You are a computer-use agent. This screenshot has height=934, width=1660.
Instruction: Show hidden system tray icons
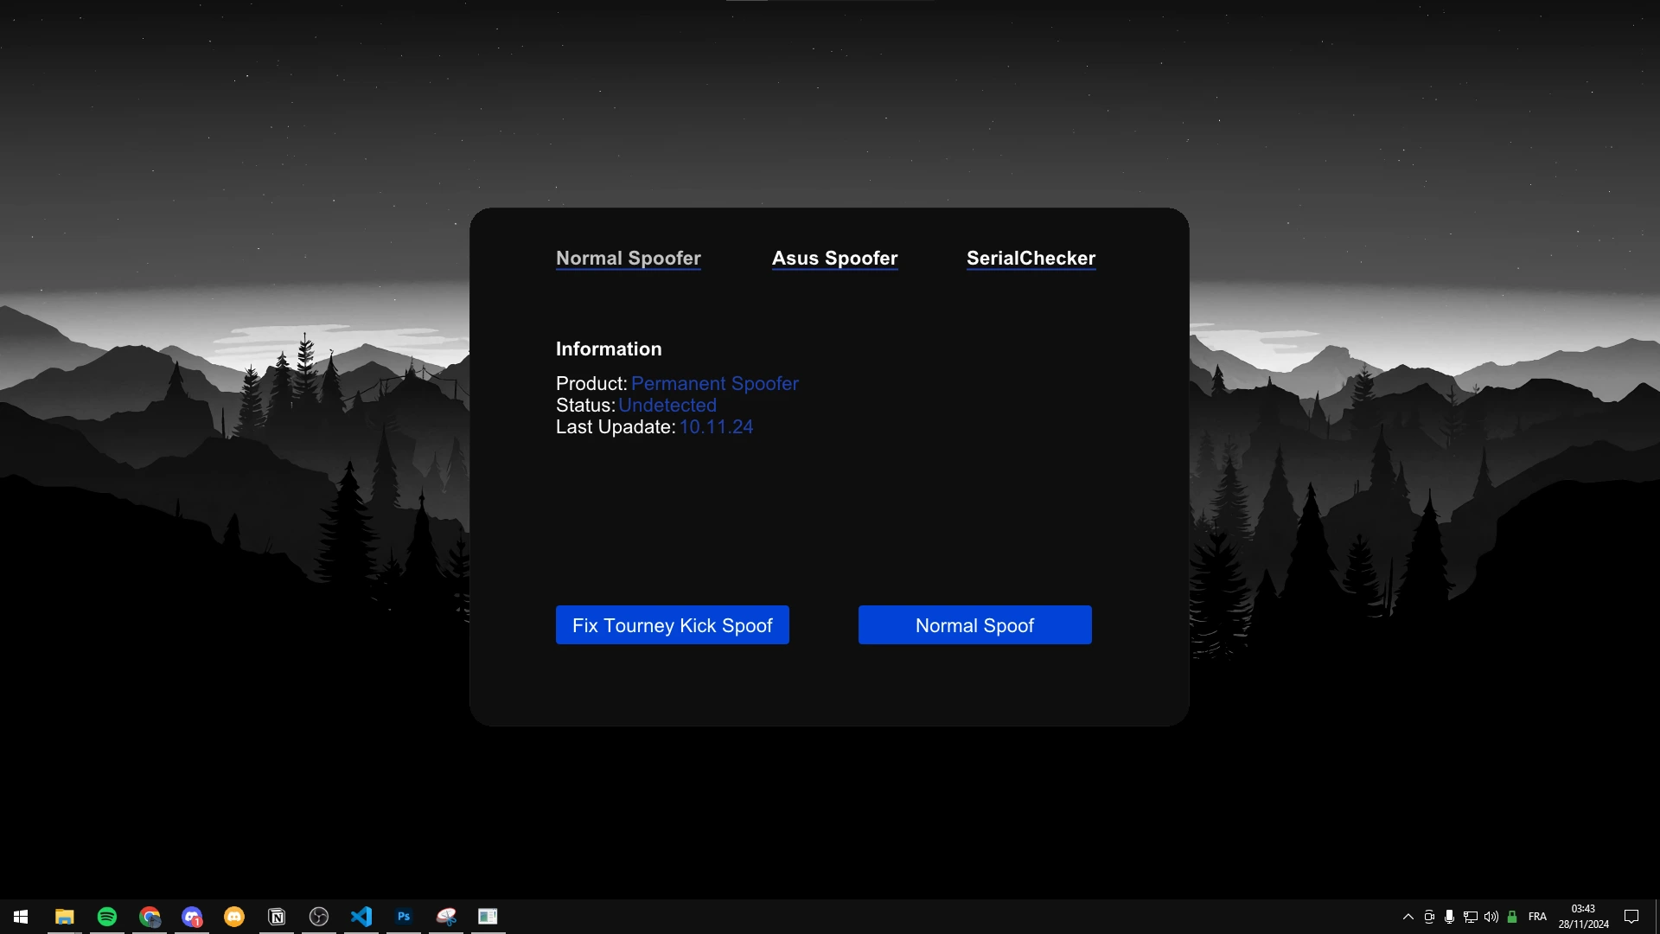pyautogui.click(x=1408, y=917)
